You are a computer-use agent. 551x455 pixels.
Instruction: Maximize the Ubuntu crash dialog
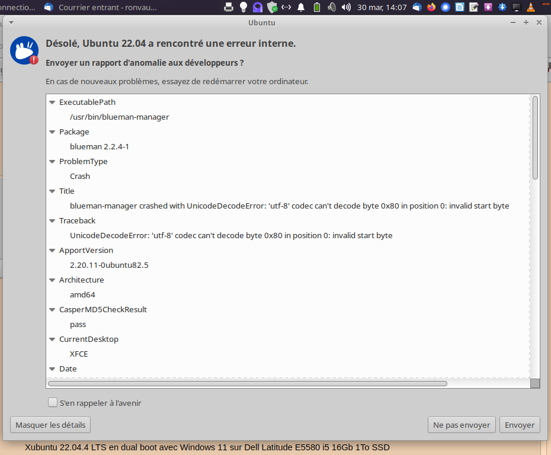coord(526,23)
